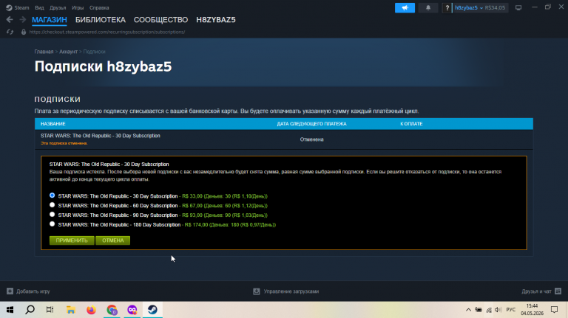Image resolution: width=568 pixels, height=318 pixels.
Task: Open the Справка menu
Action: [x=99, y=7]
